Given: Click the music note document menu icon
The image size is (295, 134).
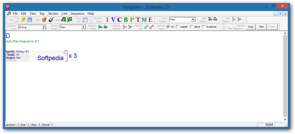Looking at the screenshot, I should coord(9,13).
